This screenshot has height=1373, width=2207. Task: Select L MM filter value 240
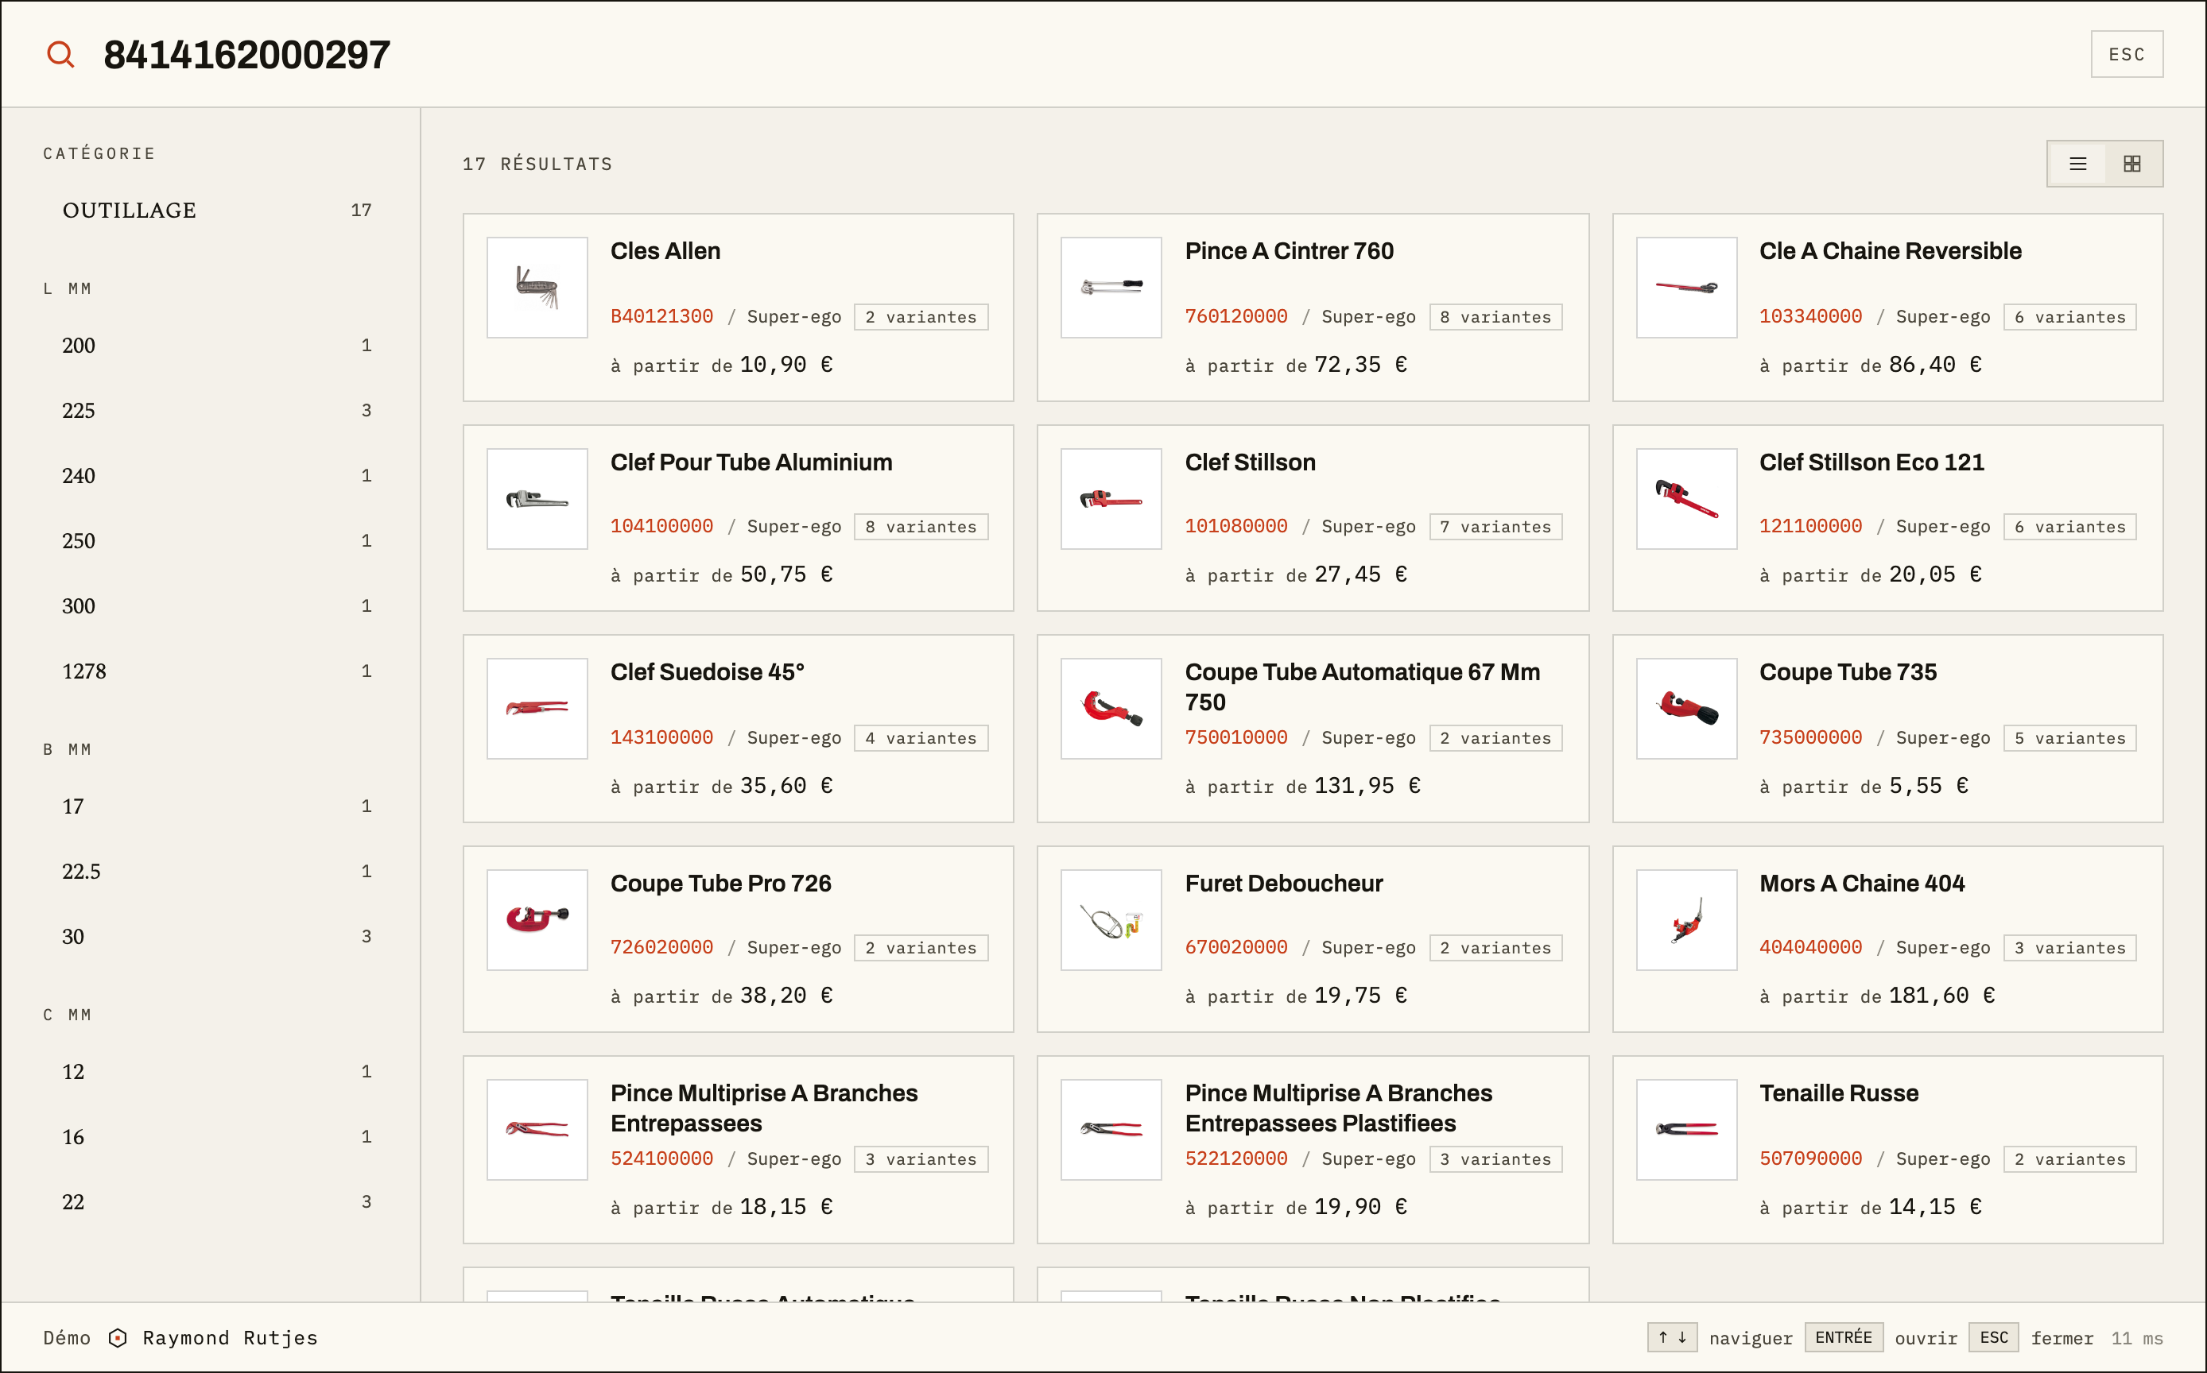(216, 476)
